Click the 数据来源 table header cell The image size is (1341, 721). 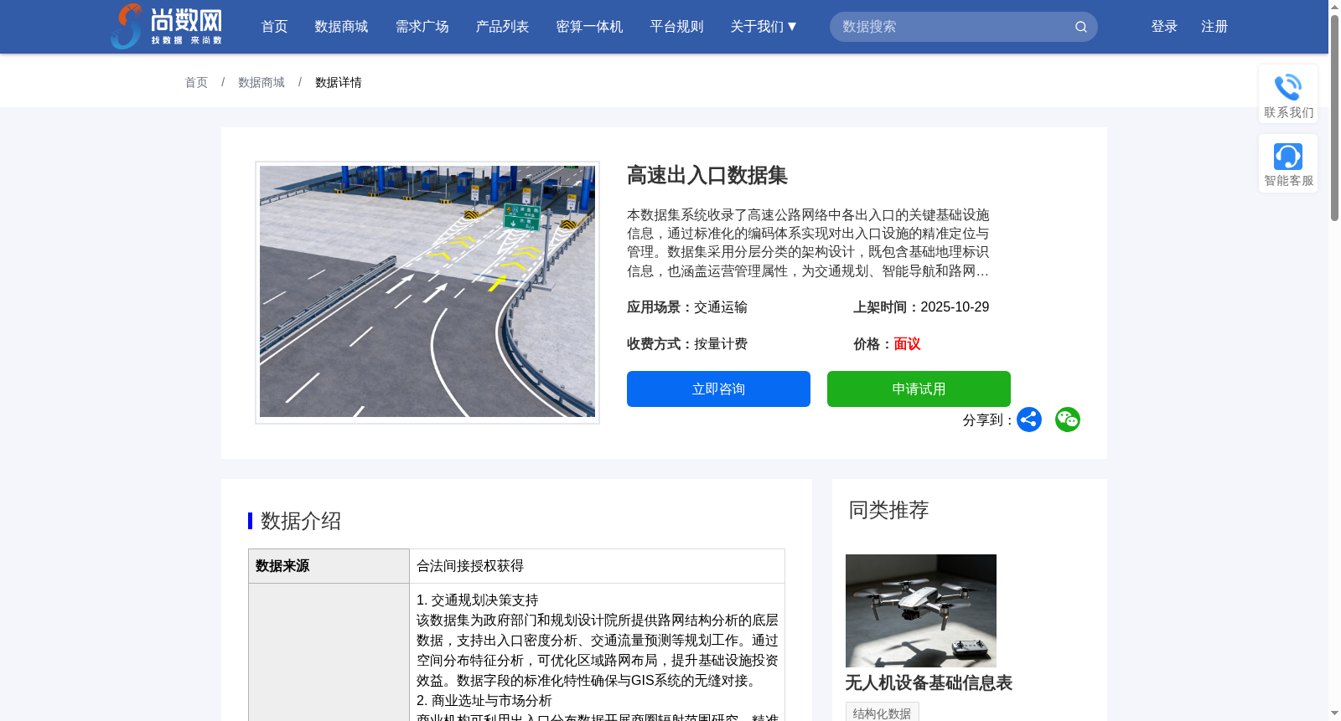329,566
